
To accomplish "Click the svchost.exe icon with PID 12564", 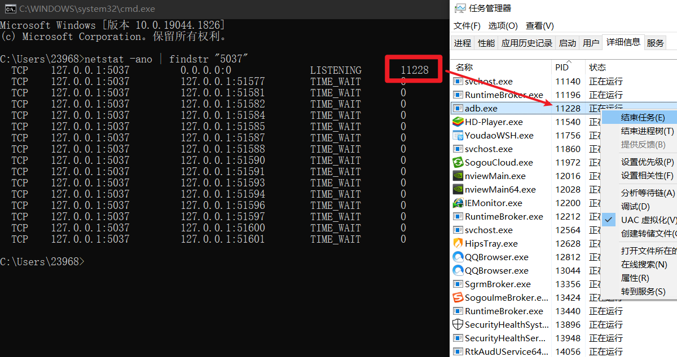I will click(458, 230).
